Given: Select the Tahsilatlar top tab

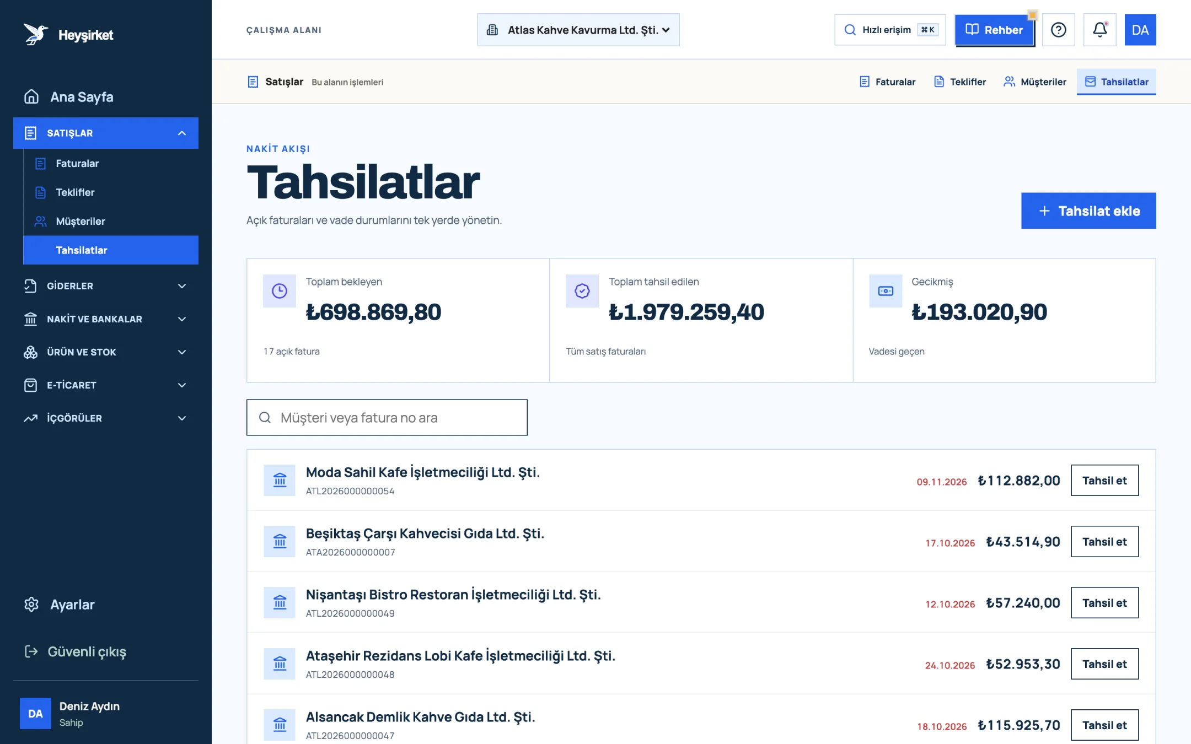Looking at the screenshot, I should pyautogui.click(x=1116, y=82).
